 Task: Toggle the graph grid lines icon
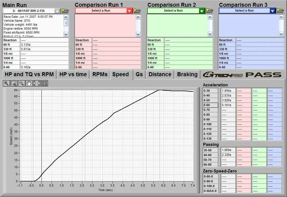[x=44, y=83]
